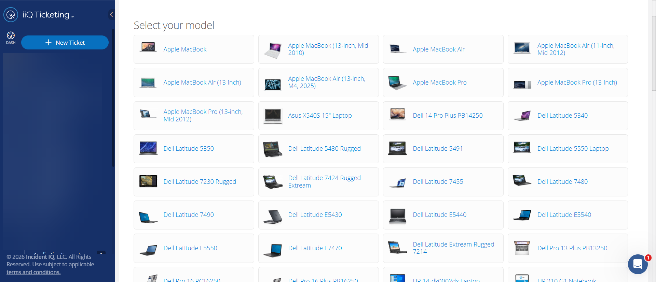
Task: Select the Asus X540S 15" Laptop thumbnail
Action: pyautogui.click(x=273, y=116)
